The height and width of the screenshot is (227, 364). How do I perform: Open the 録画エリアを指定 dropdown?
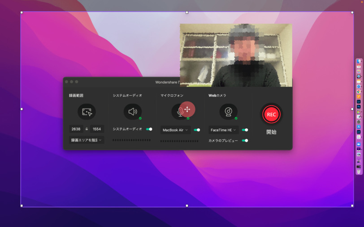[x=87, y=140]
